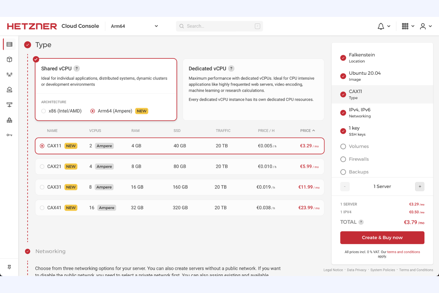Open the Servers section in sidebar
The height and width of the screenshot is (293, 439).
tap(9, 44)
